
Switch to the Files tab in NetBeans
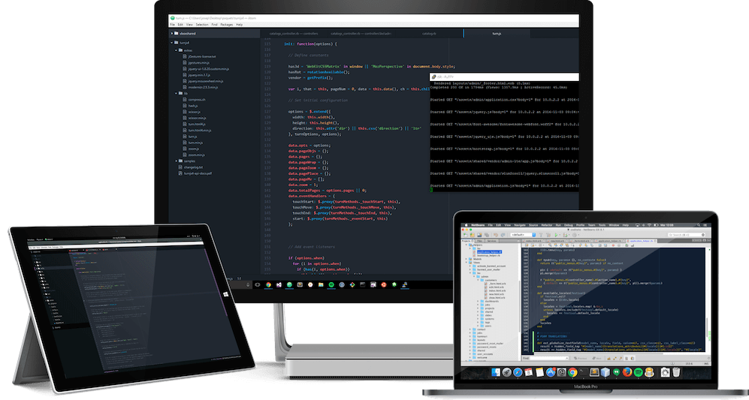tap(479, 241)
